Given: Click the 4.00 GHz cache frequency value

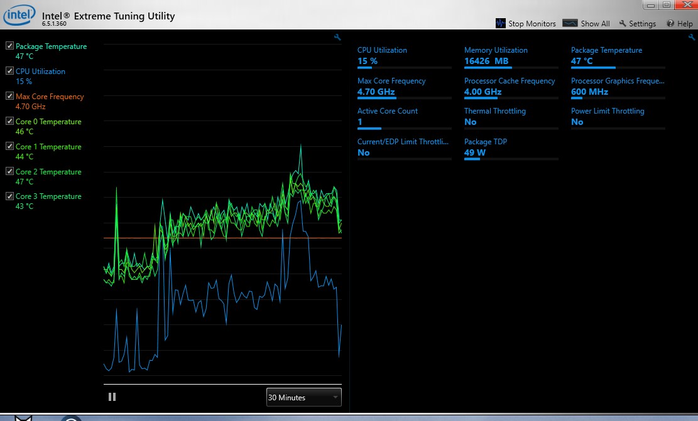Looking at the screenshot, I should 483,92.
